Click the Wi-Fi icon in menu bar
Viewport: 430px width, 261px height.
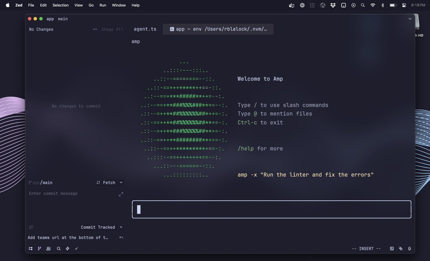[x=373, y=5]
